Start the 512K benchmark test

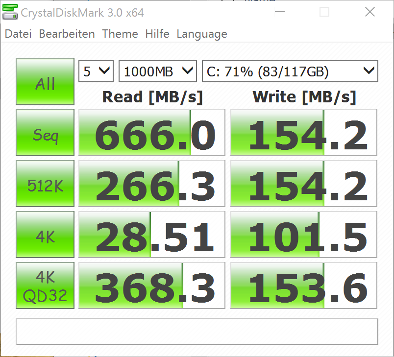pyautogui.click(x=45, y=184)
